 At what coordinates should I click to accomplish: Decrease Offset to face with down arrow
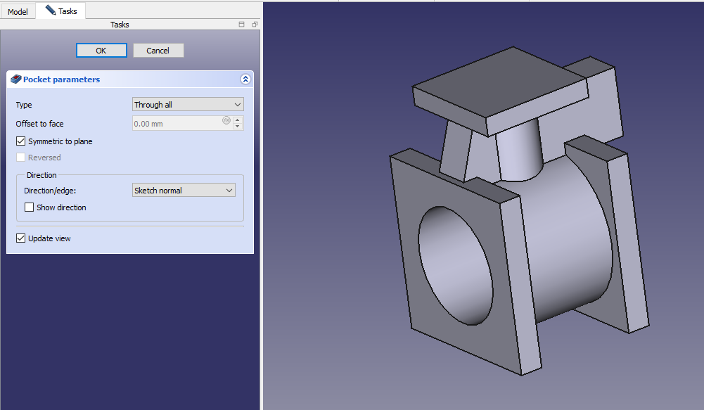(x=238, y=127)
